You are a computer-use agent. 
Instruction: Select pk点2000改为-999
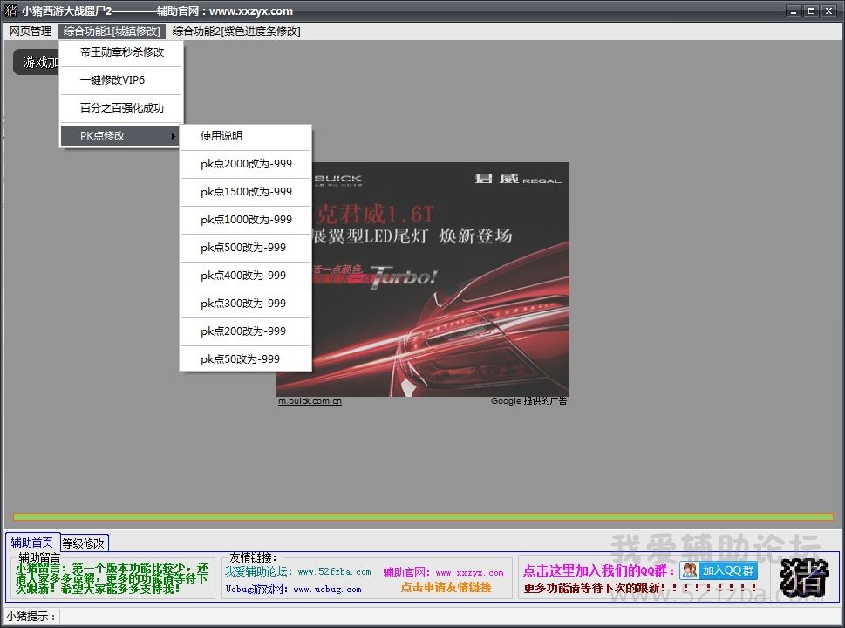click(x=246, y=164)
